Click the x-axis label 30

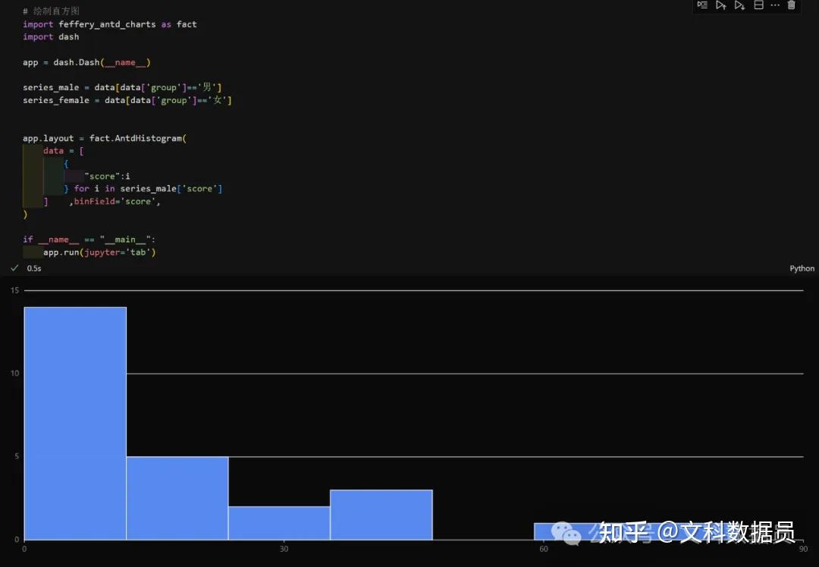[x=284, y=549]
